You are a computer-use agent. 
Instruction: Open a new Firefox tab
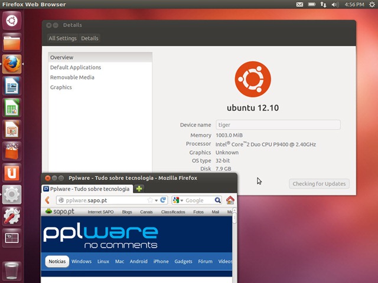click(x=139, y=189)
